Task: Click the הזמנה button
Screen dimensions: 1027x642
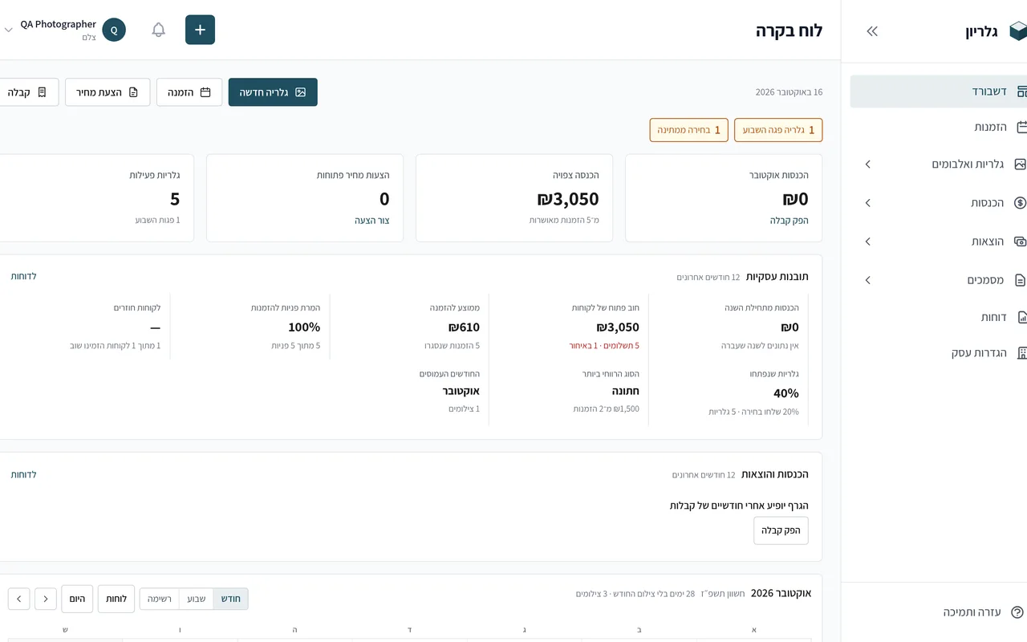Action: point(189,92)
